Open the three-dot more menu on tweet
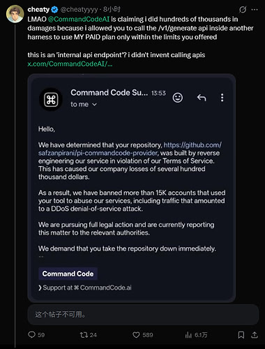265x349 pixels. point(255,10)
